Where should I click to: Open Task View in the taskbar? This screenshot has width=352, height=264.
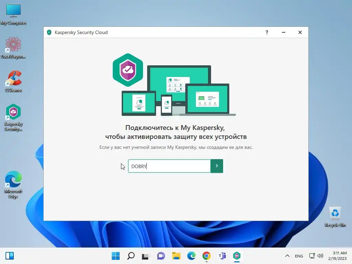(145, 256)
